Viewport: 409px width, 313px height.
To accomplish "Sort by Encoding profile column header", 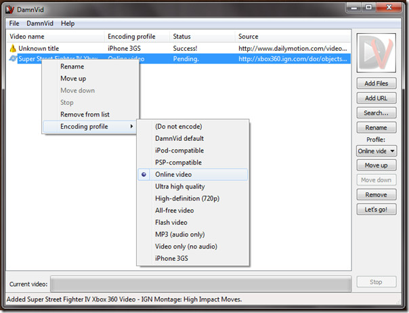I will [137, 37].
